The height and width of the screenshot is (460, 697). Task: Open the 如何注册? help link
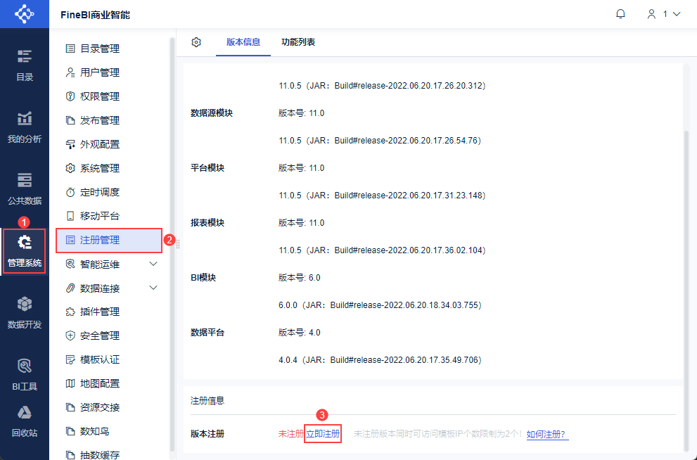(x=547, y=434)
